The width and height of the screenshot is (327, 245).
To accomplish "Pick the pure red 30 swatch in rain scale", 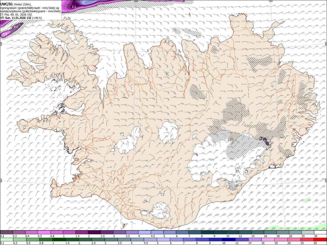I will coord(320,239).
